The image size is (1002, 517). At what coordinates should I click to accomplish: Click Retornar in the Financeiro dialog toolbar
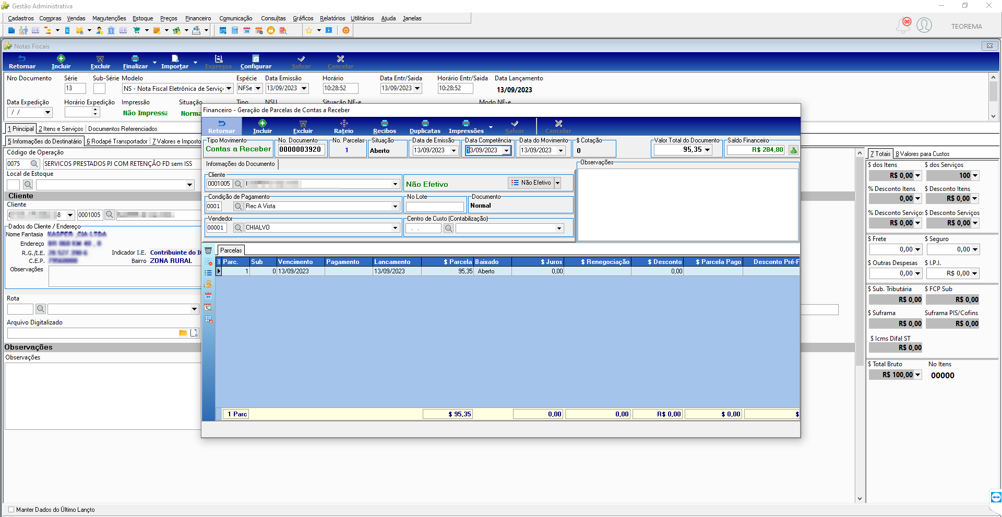(x=221, y=127)
